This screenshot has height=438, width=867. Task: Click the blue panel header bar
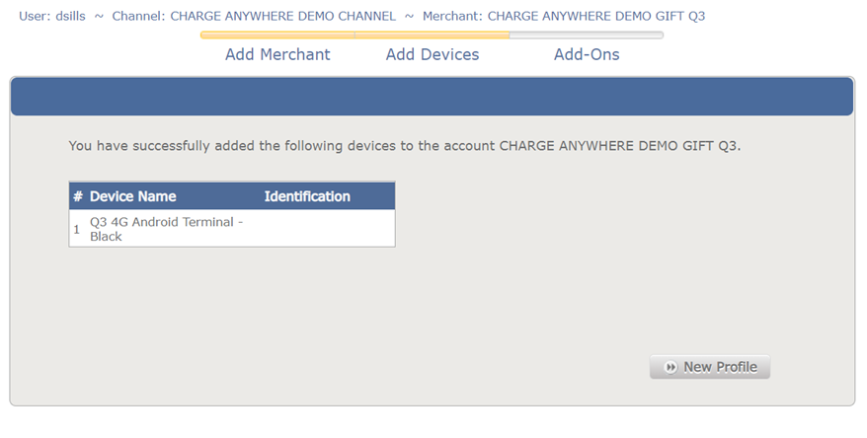432,97
